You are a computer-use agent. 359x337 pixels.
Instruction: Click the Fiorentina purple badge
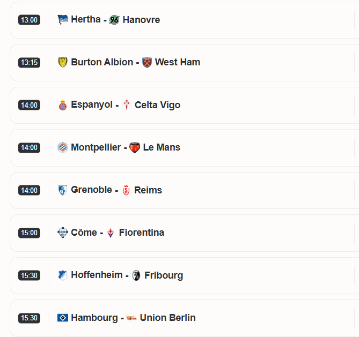click(111, 233)
